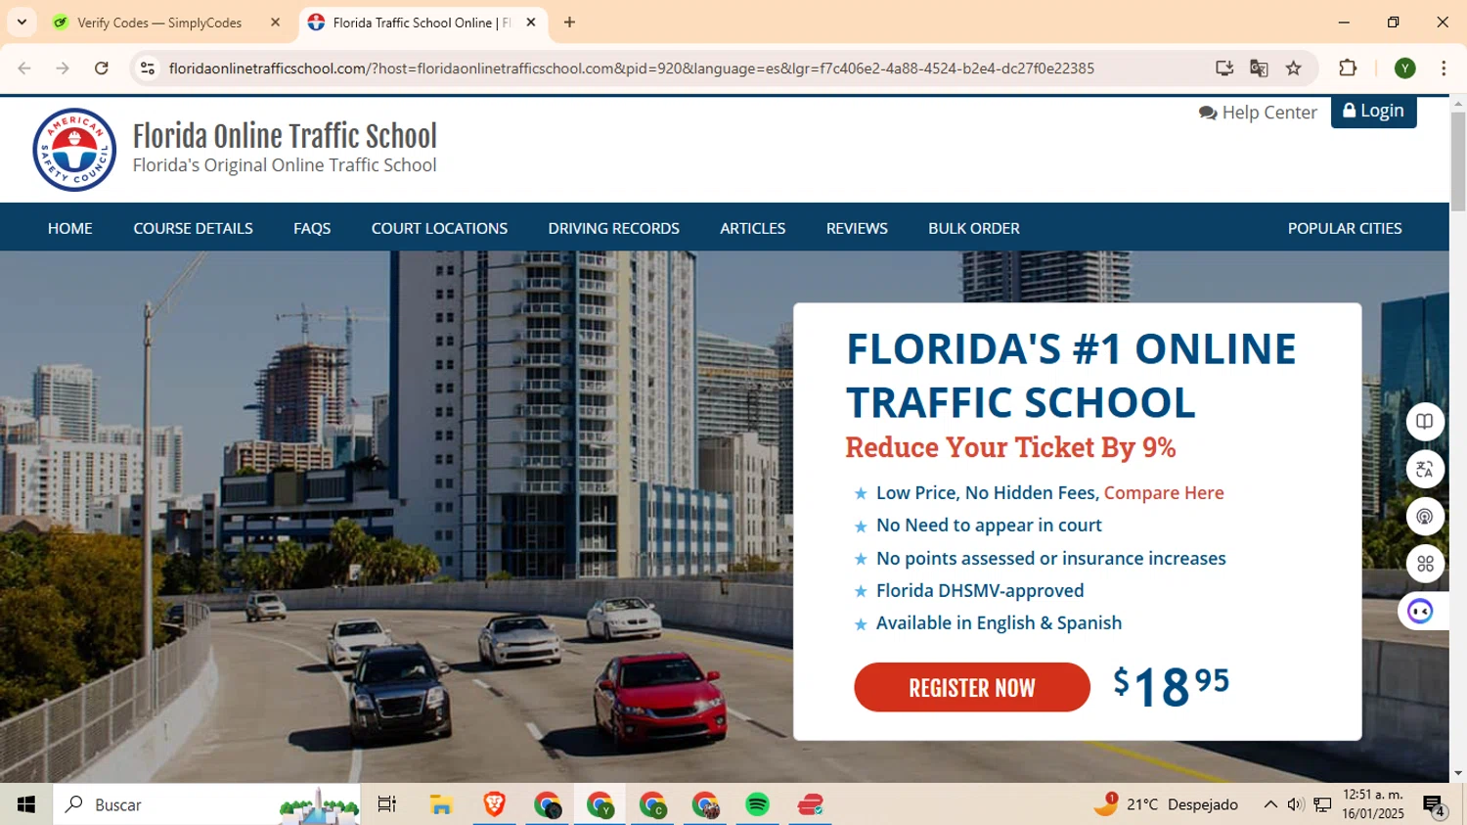Open COURSE DETAILS in the navigation bar

pos(193,228)
